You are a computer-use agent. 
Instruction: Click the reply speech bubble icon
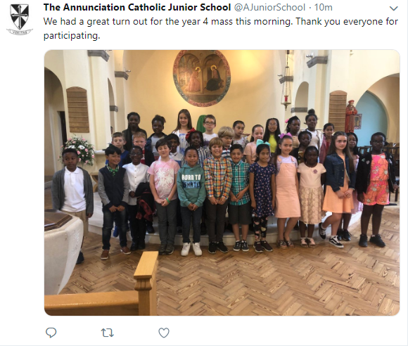point(51,333)
